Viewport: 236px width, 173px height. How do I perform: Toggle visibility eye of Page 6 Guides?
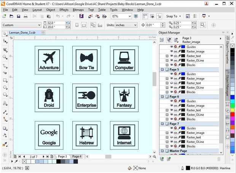coord(171,101)
